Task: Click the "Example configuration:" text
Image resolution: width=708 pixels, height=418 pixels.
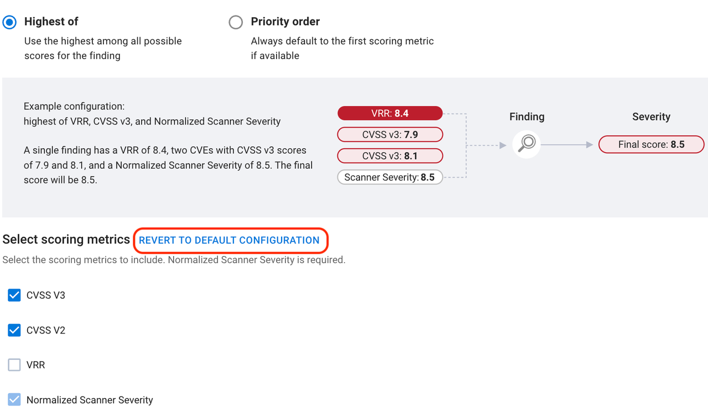Action: point(74,106)
